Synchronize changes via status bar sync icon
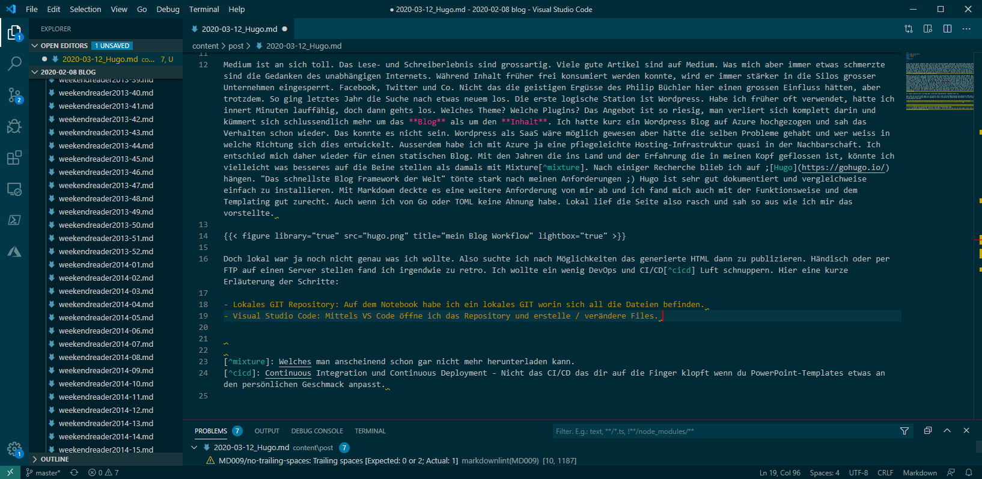 (74, 472)
